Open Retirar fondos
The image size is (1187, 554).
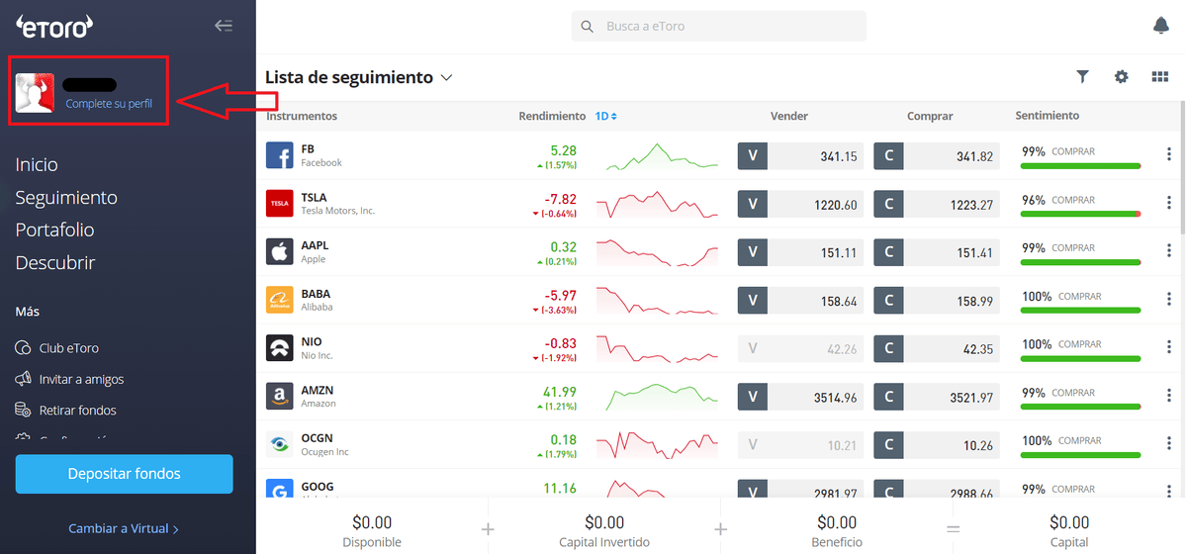coord(66,410)
